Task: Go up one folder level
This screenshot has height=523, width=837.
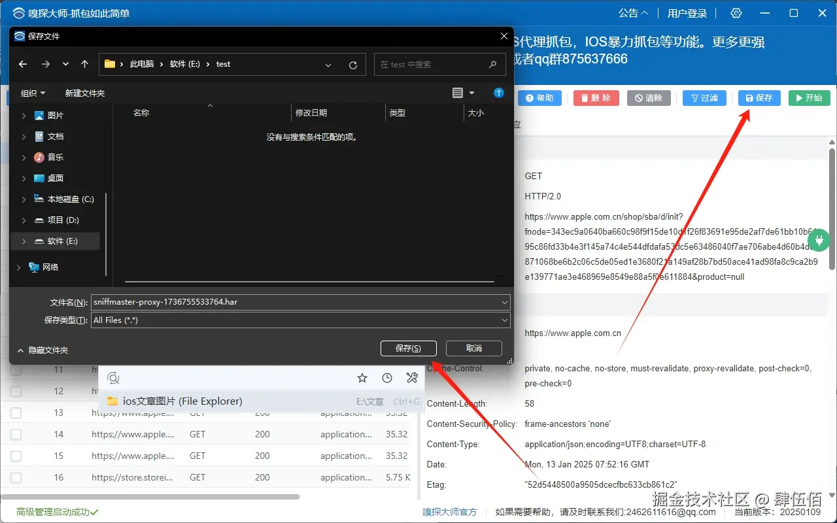Action: pyautogui.click(x=84, y=64)
